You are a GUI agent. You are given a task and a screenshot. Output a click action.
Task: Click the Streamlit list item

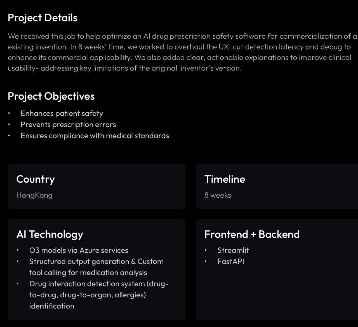click(233, 250)
